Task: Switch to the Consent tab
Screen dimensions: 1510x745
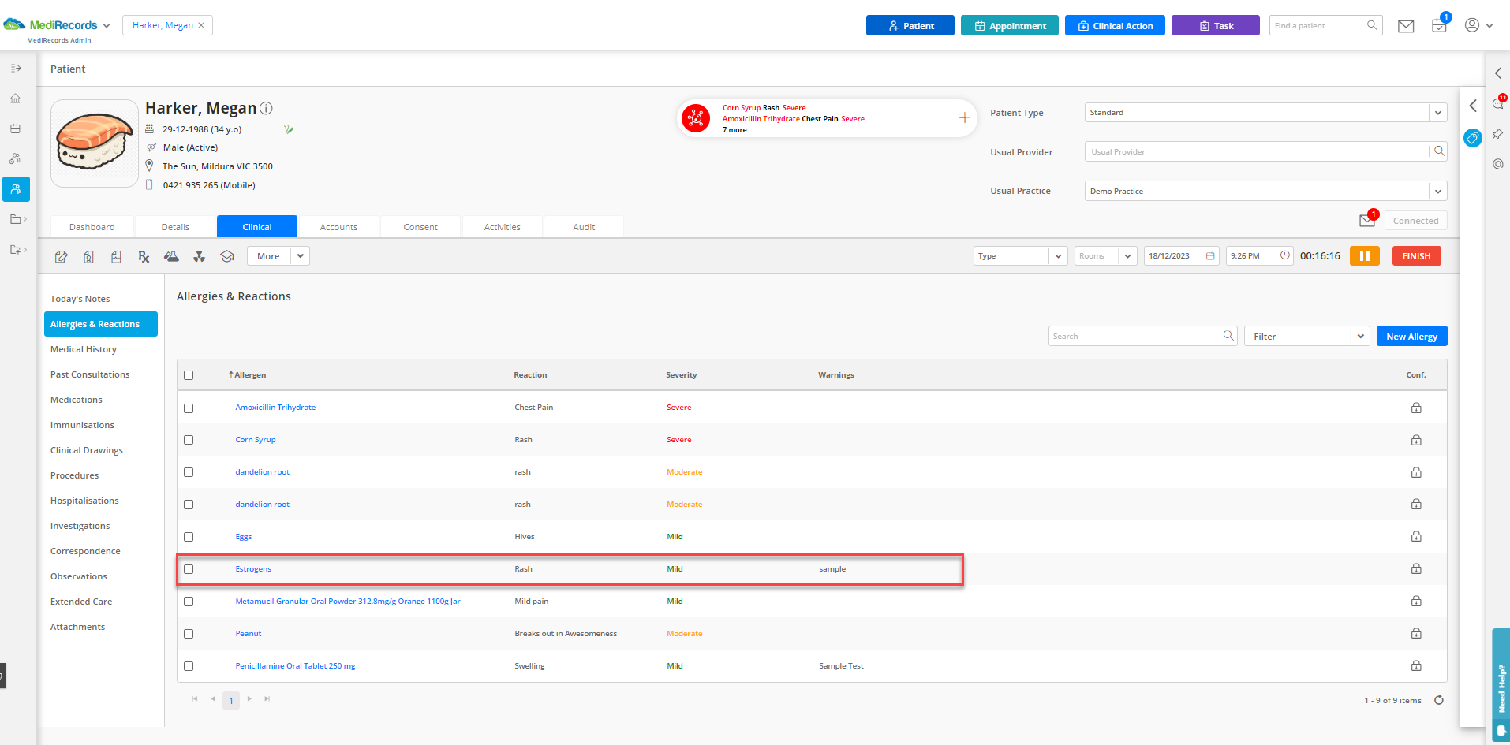Action: pos(420,227)
